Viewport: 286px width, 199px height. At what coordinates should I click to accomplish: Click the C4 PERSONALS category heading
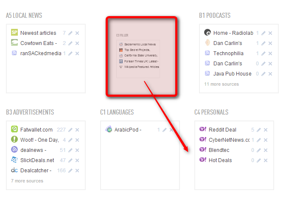211,112
